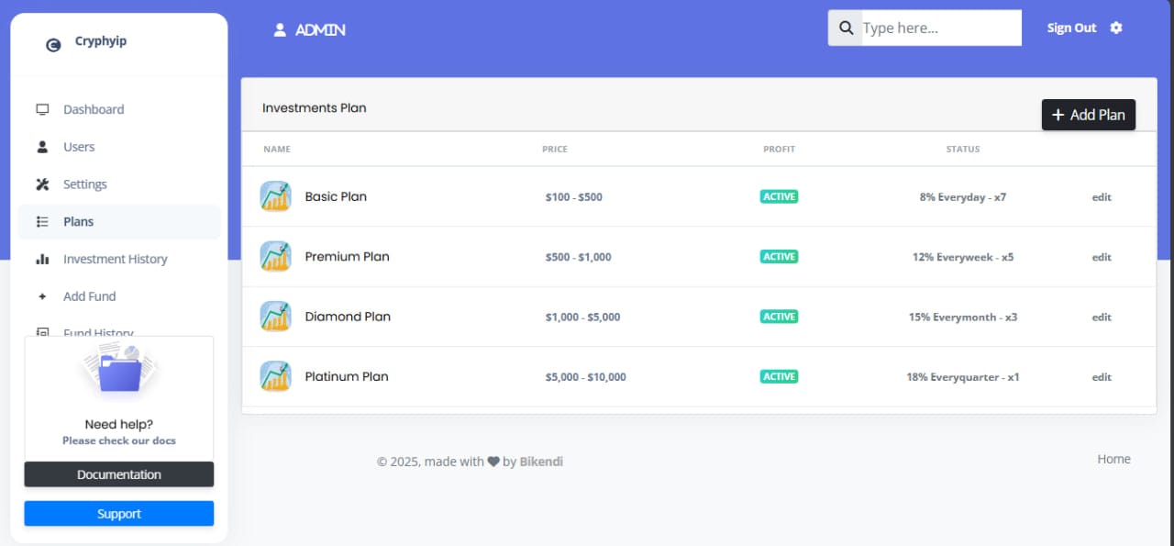
Task: Edit the Platinum Plan entry
Action: point(1101,376)
